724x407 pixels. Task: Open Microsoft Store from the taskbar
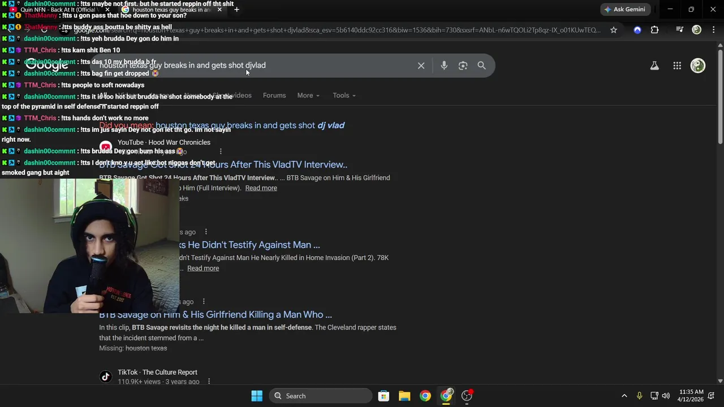383,396
